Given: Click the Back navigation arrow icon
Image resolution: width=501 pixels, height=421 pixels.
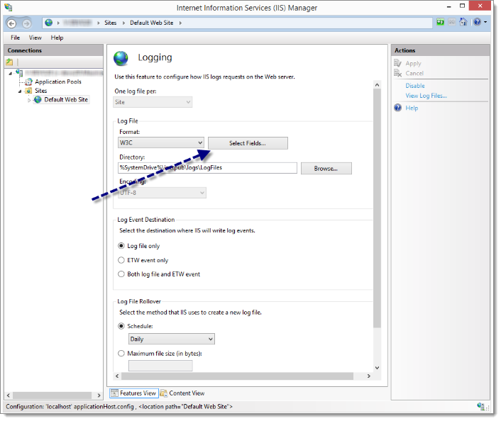Looking at the screenshot, I should click(x=11, y=23).
